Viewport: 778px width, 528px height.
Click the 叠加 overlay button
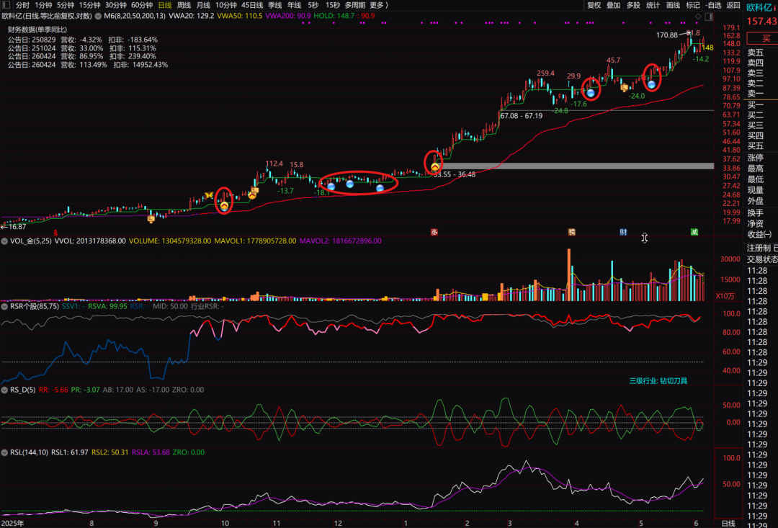(614, 5)
